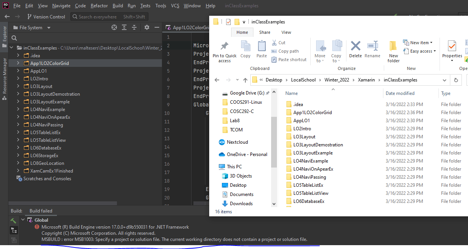Click Cut in the Clipboard group
Image resolution: width=468 pixels, height=249 pixels.
tap(278, 43)
